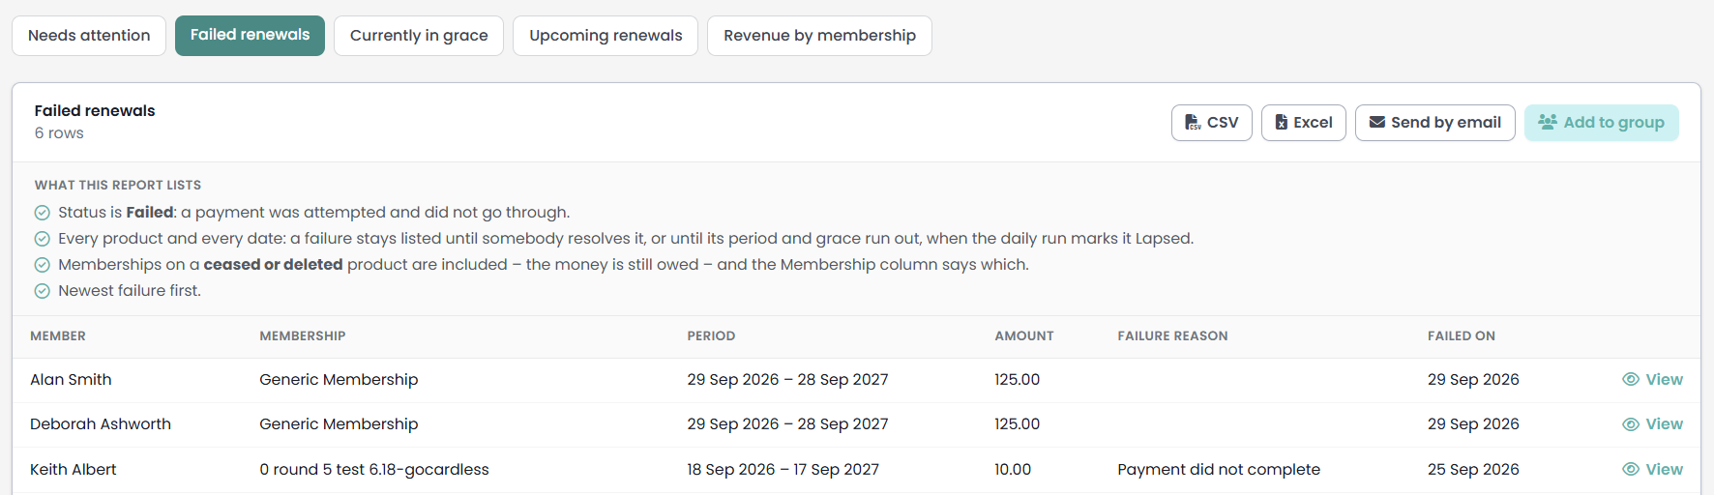The image size is (1714, 495).
Task: Click the Add to group button
Action: point(1602,123)
